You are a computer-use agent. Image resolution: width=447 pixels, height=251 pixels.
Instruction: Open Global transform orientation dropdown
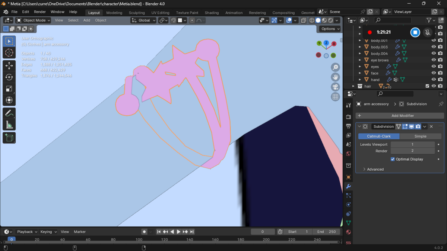point(143,20)
